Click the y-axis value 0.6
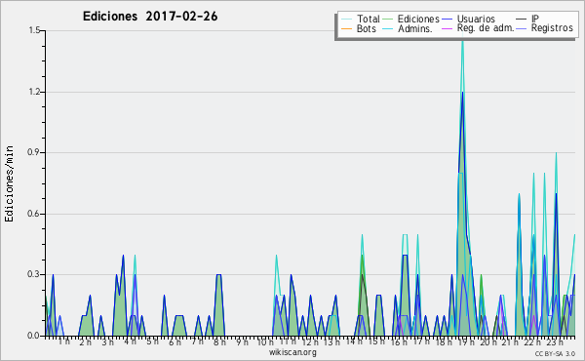585x361 pixels. click(34, 214)
